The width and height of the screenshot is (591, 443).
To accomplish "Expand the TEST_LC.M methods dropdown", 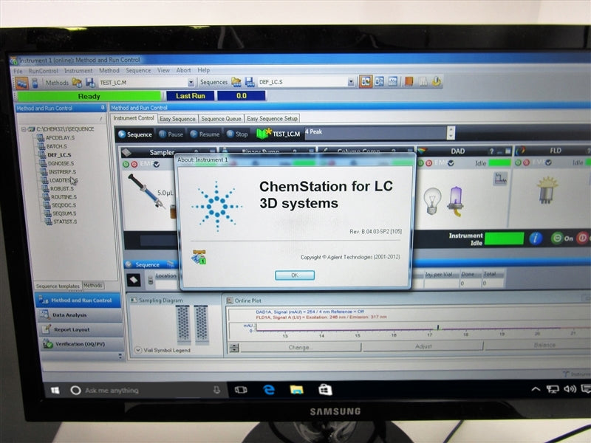I will tap(191, 83).
